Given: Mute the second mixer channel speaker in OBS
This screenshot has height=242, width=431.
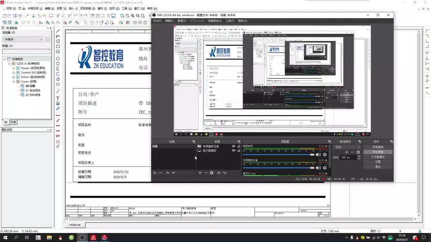Looking at the screenshot, I should coord(318,168).
